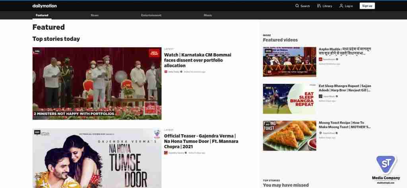Image resolution: width=407 pixels, height=188 pixels.
Task: Open the Library section
Action: (325, 6)
